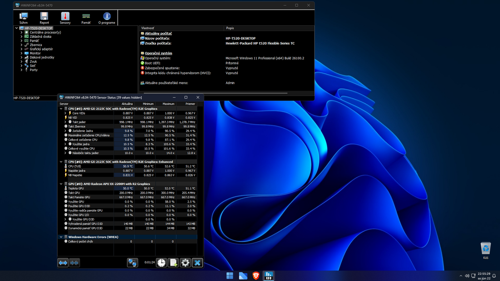Click blue X close sensors button
The image size is (500, 281).
click(x=198, y=263)
